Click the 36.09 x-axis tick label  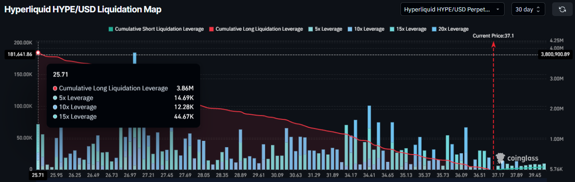point(461,175)
